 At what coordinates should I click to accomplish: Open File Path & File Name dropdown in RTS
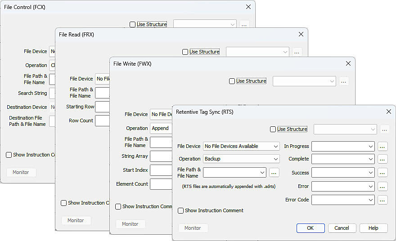(234, 173)
